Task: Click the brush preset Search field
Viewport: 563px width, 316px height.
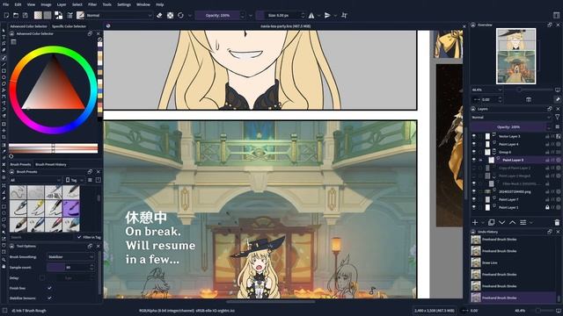Action: pos(40,237)
